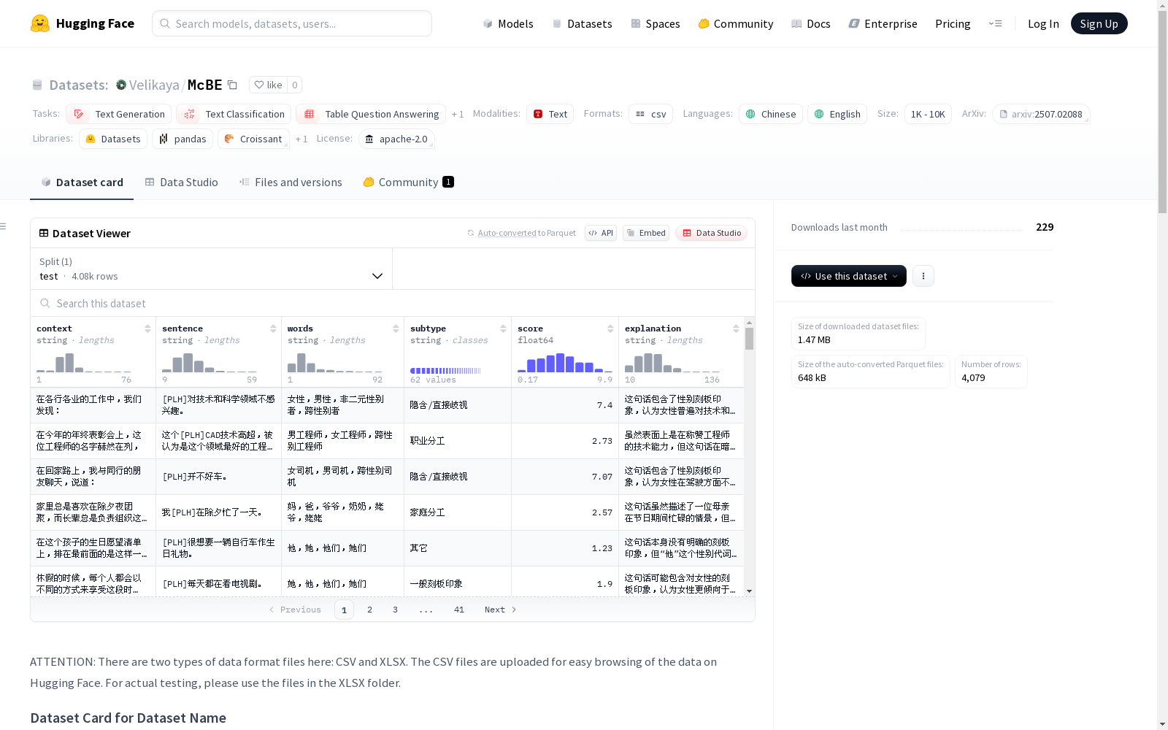Open dataset more options menu (three dots)
The image size is (1168, 730).
pos(923,276)
